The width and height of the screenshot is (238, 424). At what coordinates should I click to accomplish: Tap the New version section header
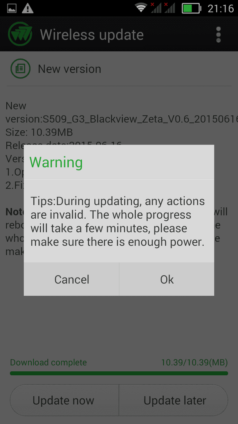point(70,69)
